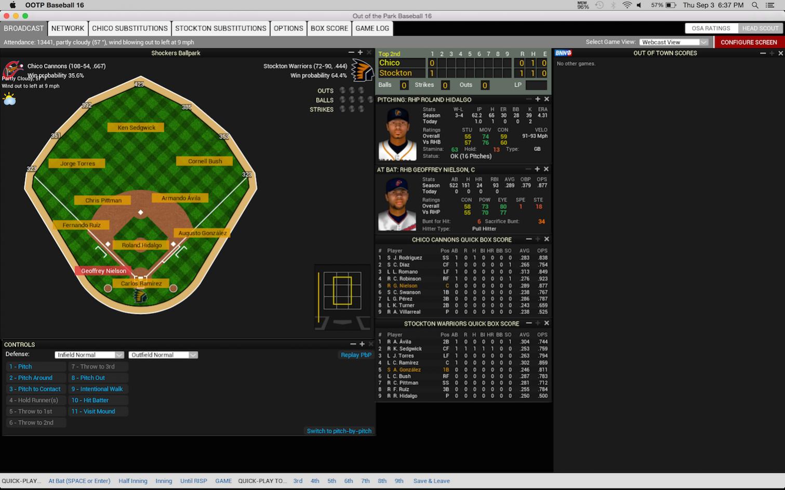This screenshot has height=490, width=785.
Task: Choose 11 - Visit Mound
Action: pyautogui.click(x=98, y=411)
